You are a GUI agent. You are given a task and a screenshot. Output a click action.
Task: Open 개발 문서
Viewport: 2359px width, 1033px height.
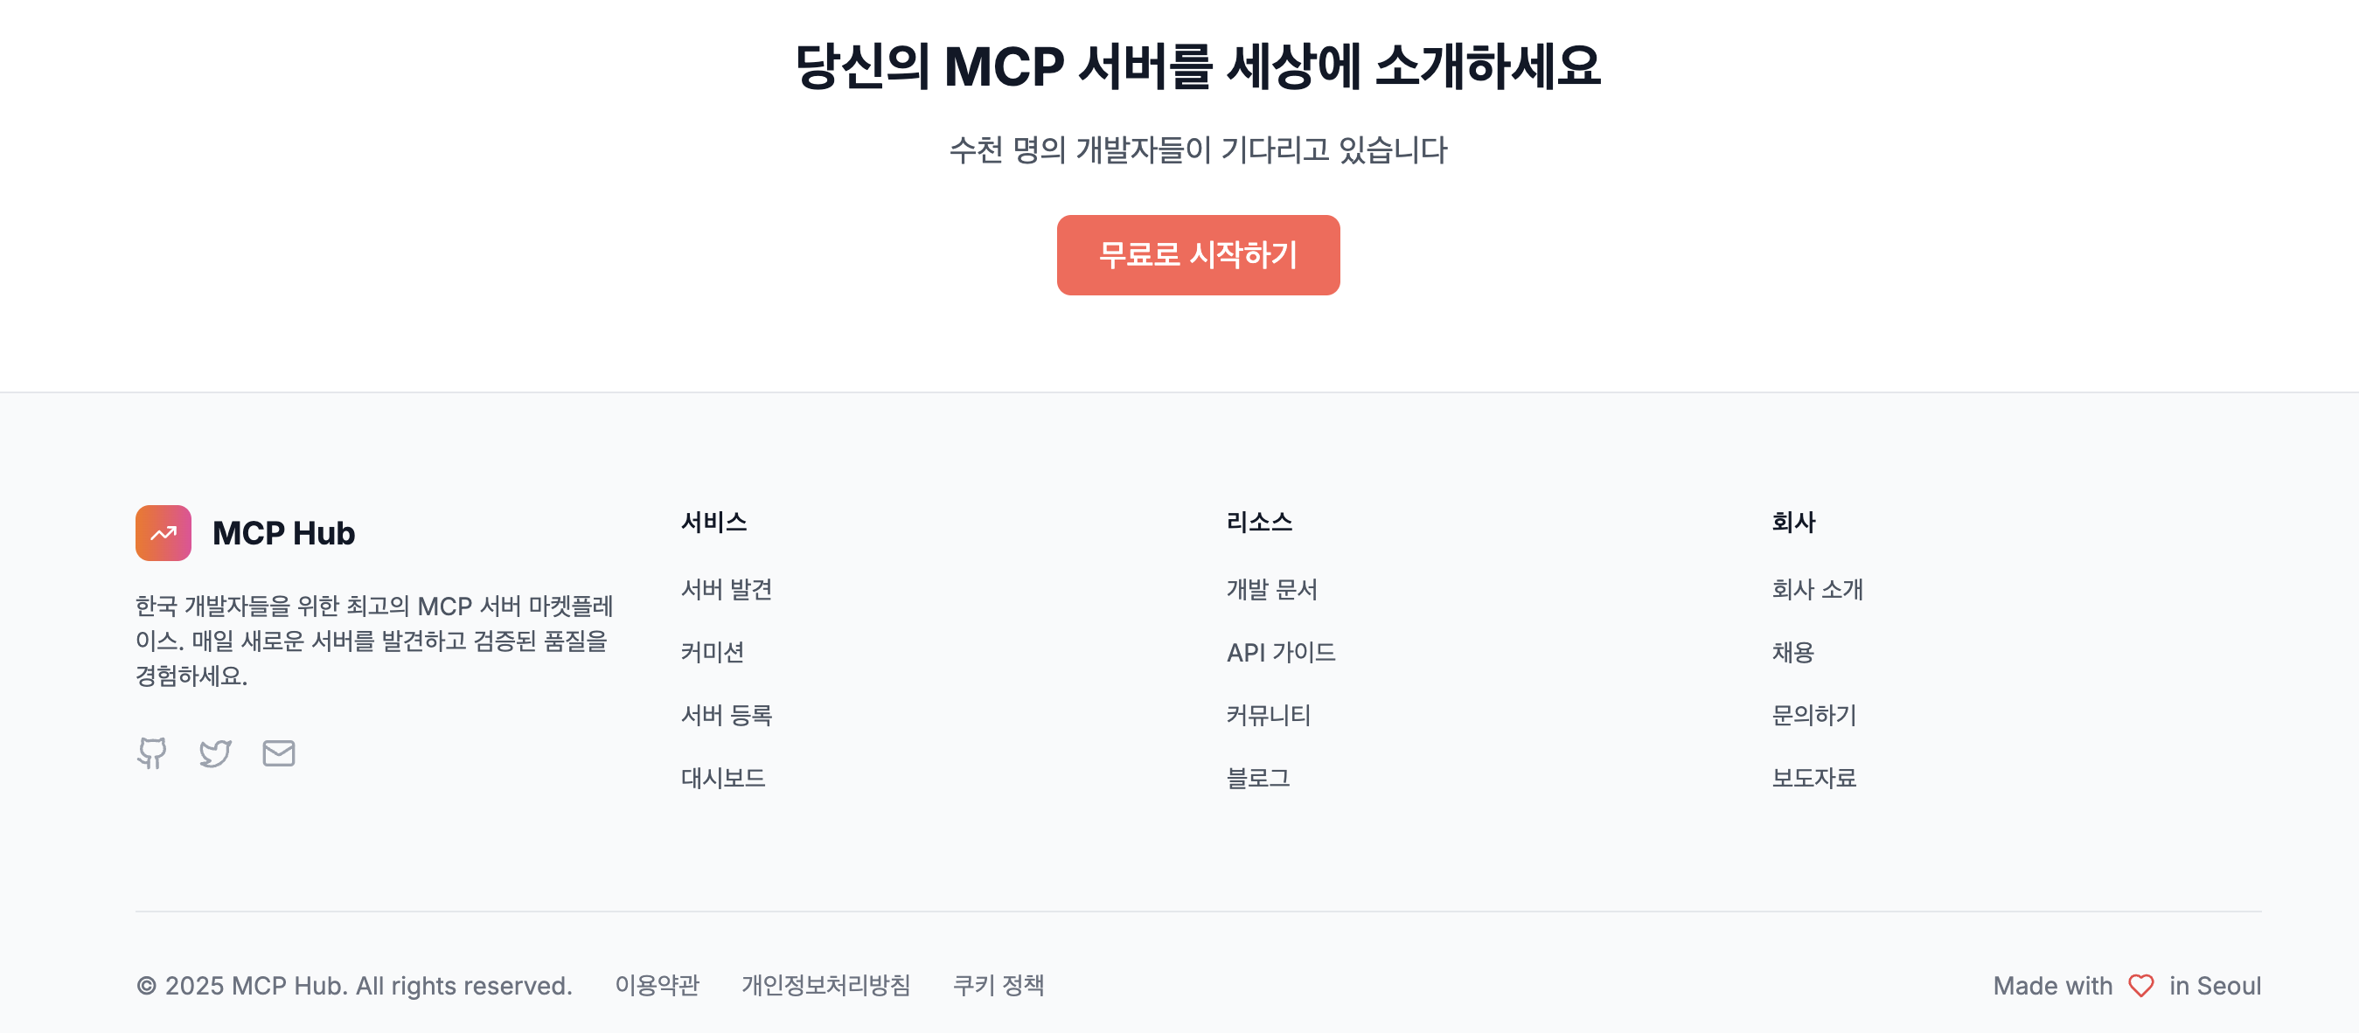coord(1273,590)
